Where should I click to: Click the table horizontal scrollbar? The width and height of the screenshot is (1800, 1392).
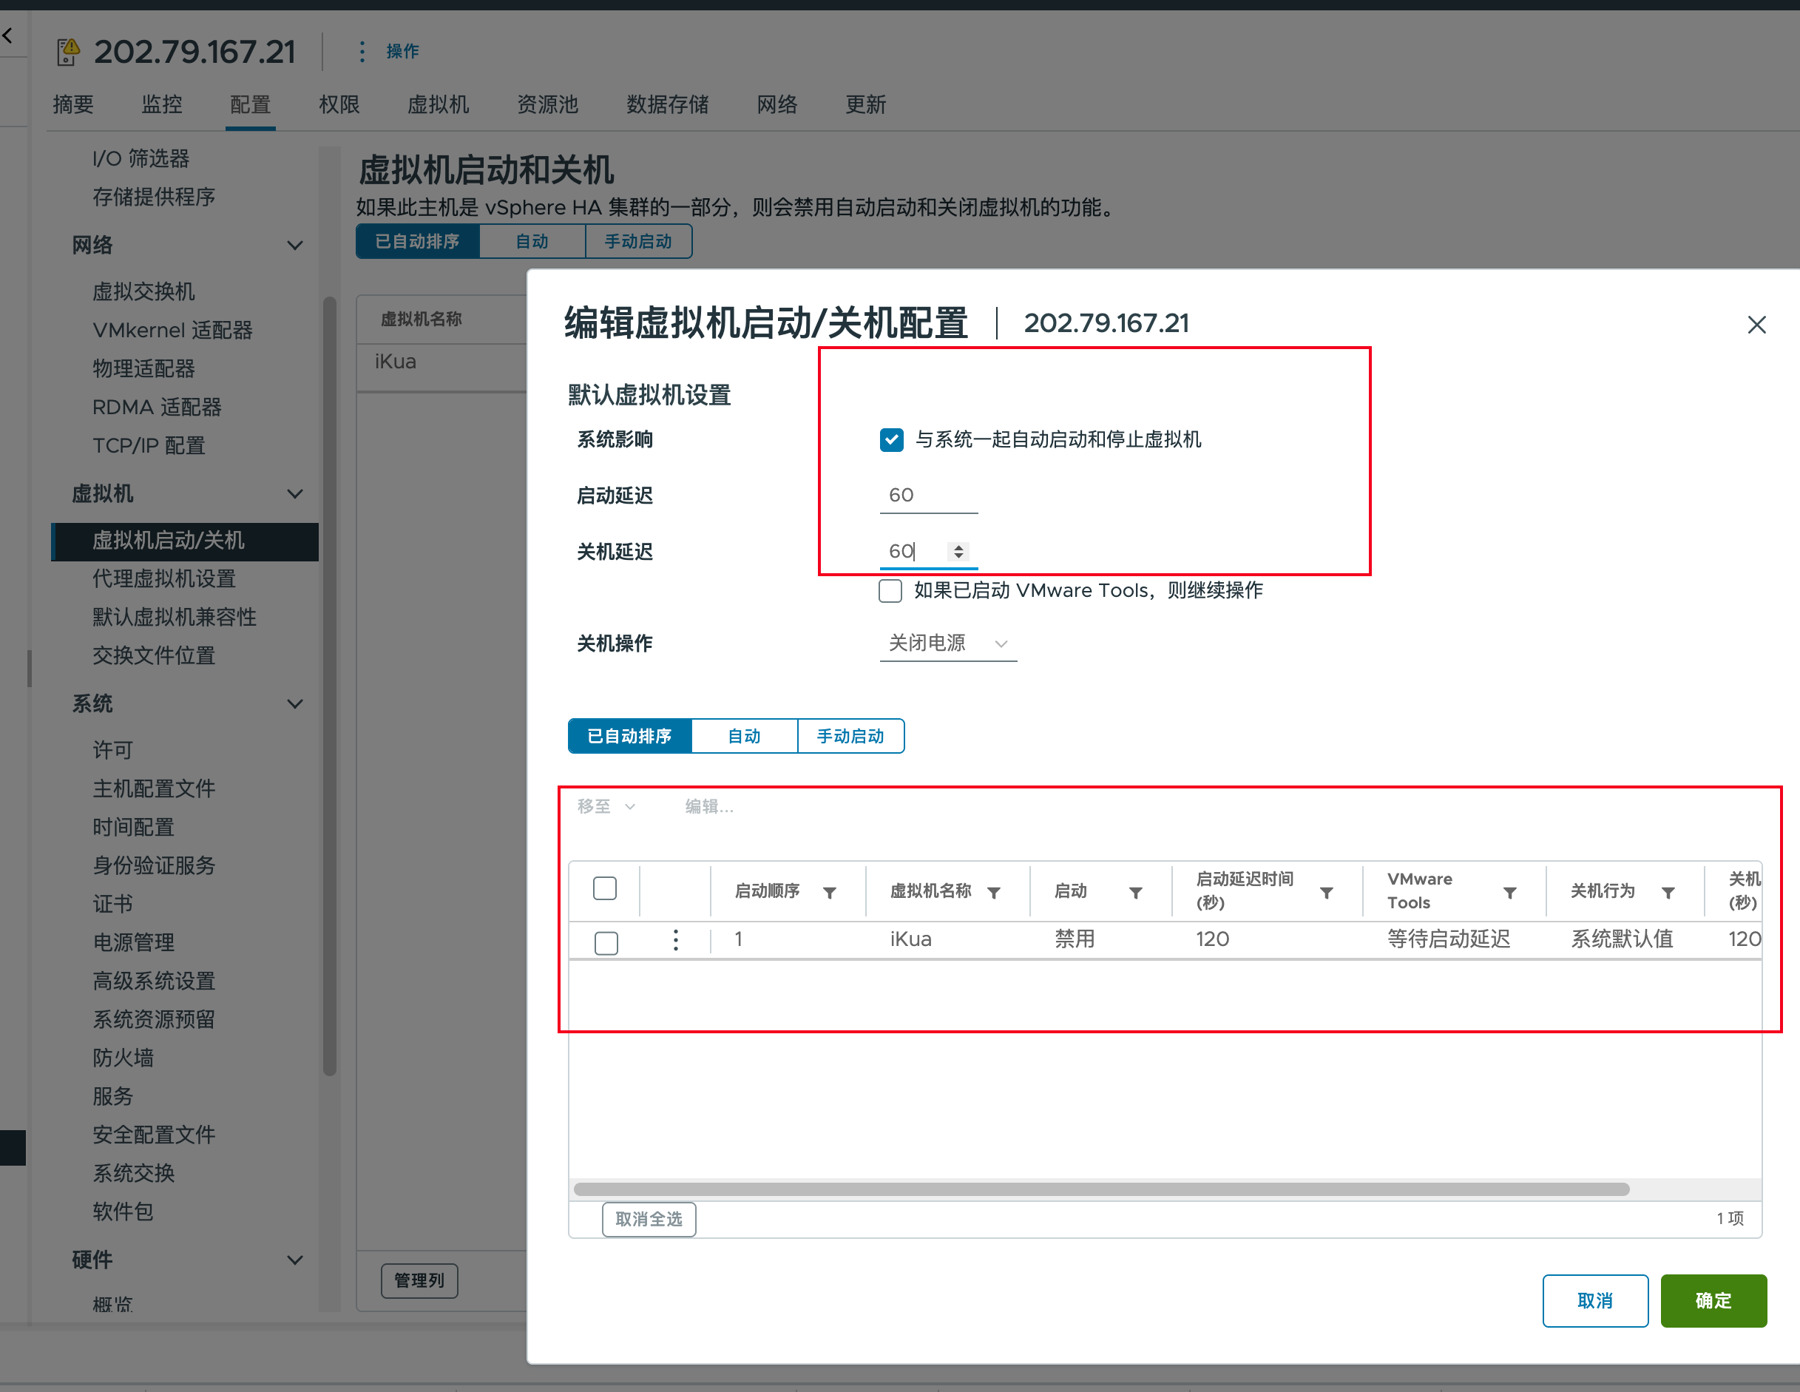click(1100, 1189)
